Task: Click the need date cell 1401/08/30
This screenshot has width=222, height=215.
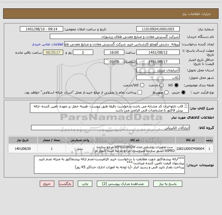Action: pos(23,149)
